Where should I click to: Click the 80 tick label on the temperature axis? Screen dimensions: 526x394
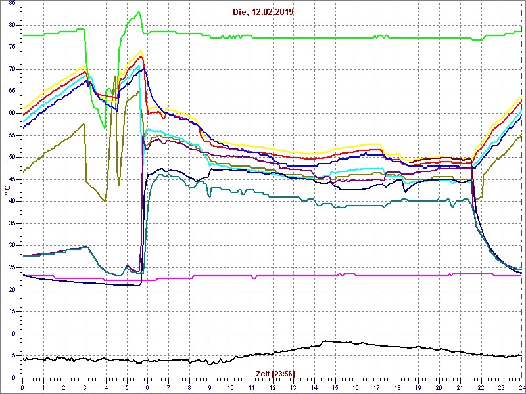[x=11, y=26]
